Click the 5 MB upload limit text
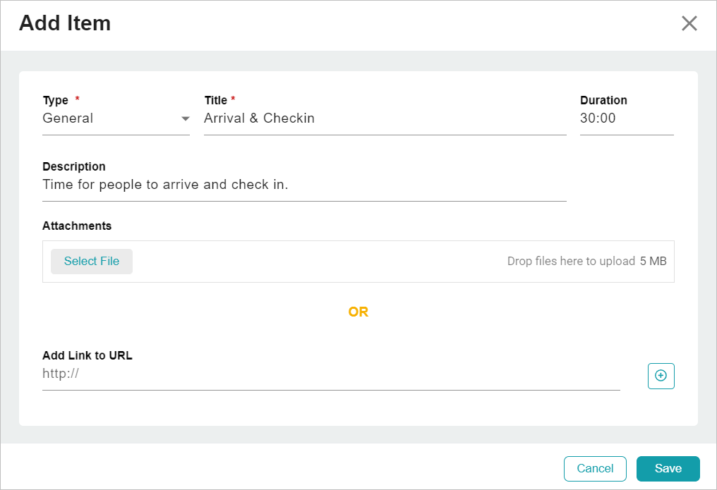 pyautogui.click(x=653, y=261)
